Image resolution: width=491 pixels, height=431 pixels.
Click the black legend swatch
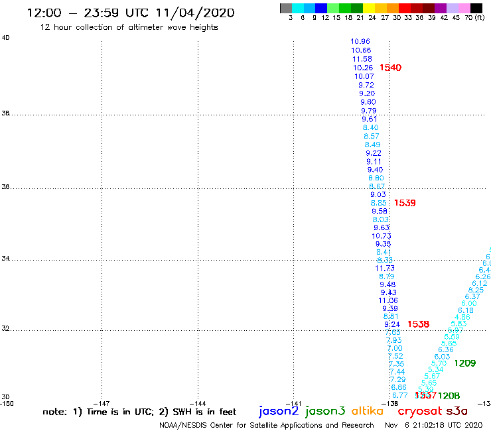click(476, 8)
